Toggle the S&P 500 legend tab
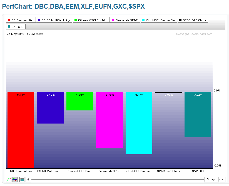The height and width of the screenshot is (186, 229). point(16,27)
